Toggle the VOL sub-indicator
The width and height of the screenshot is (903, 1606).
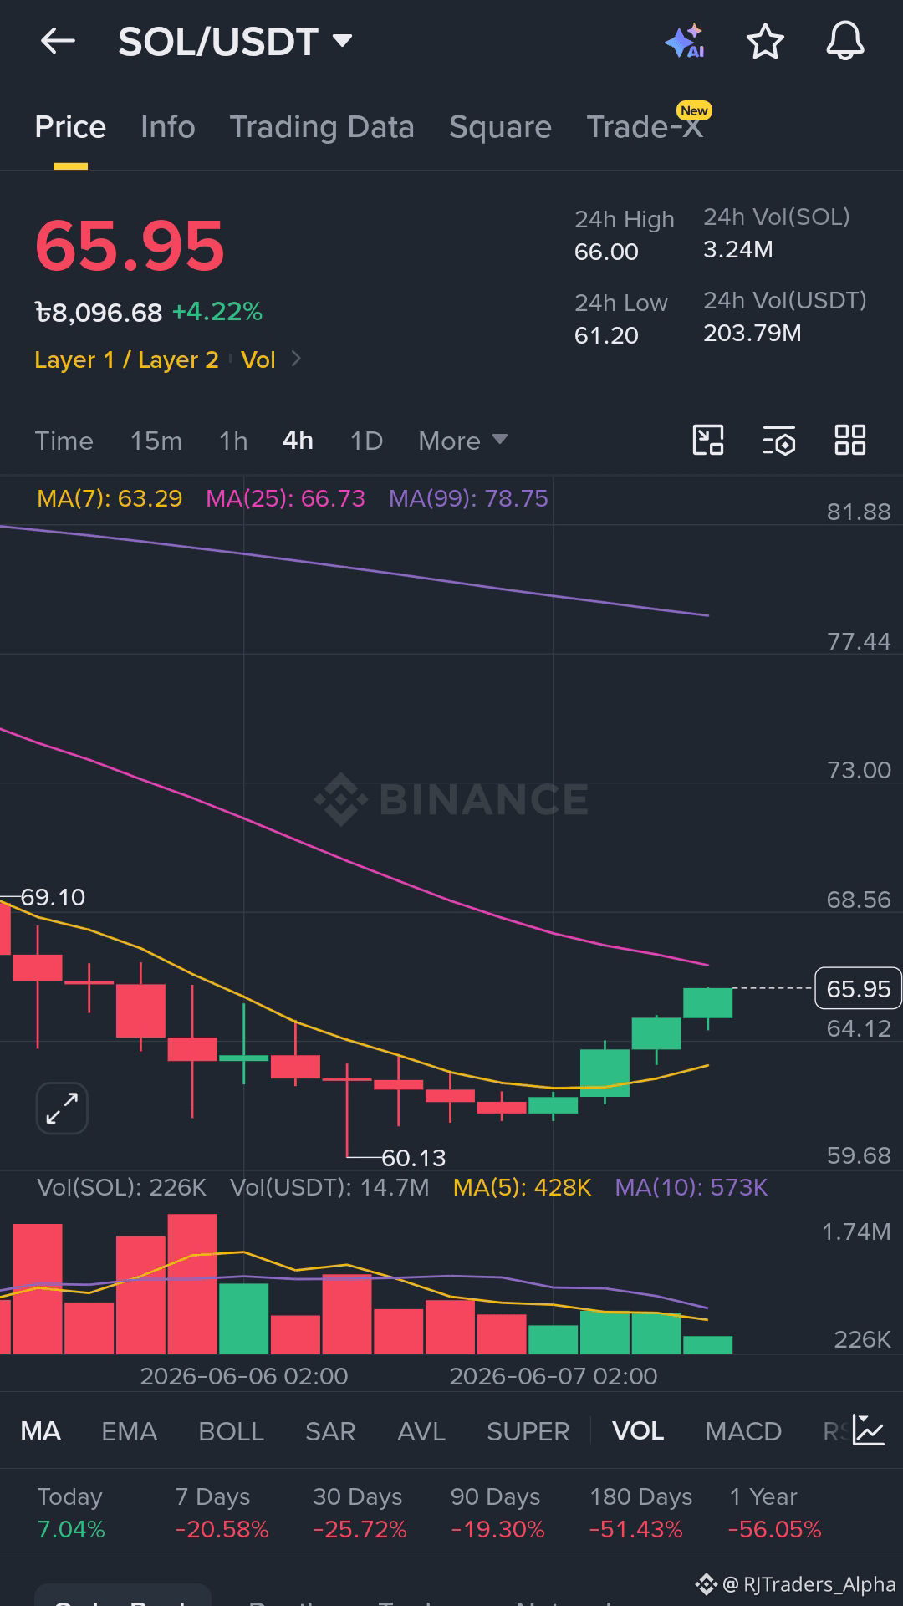[x=638, y=1431]
